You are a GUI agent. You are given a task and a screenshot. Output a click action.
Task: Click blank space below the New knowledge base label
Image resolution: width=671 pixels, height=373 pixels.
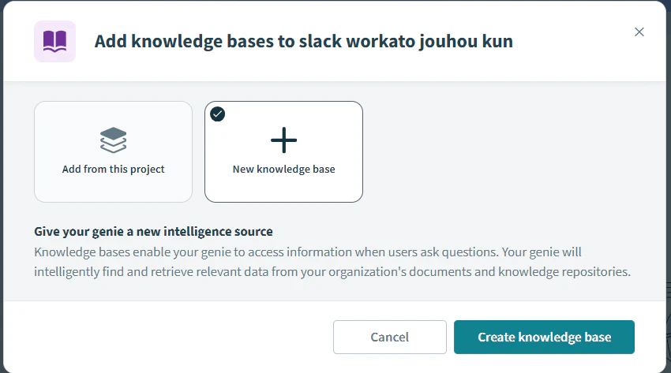[283, 188]
